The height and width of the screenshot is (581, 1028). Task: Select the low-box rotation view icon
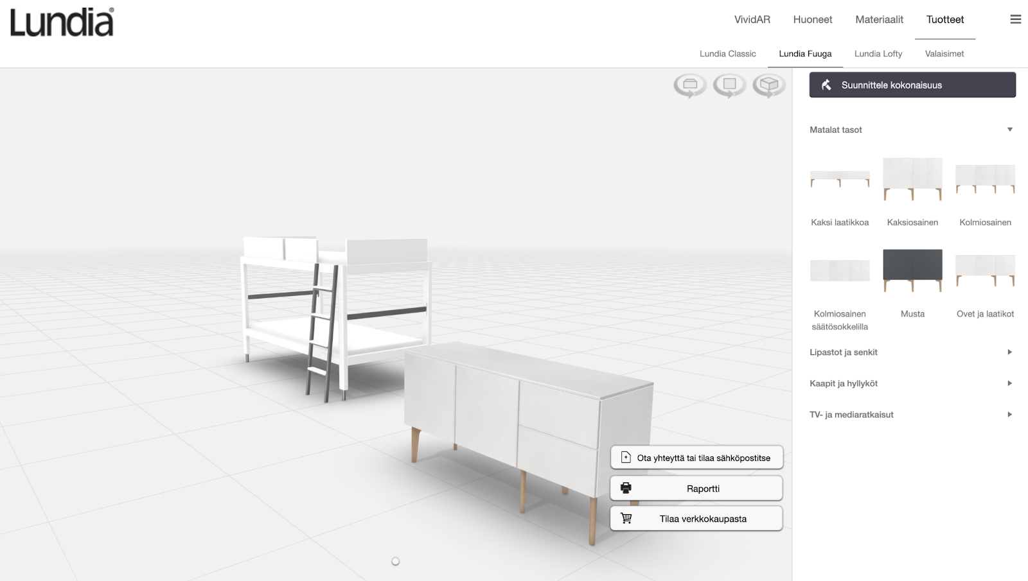pyautogui.click(x=689, y=84)
